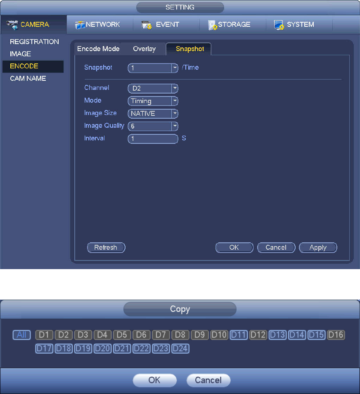Screen dimensions: 360x394
Task: Select ENCODE in the sidebar
Action: [33, 66]
